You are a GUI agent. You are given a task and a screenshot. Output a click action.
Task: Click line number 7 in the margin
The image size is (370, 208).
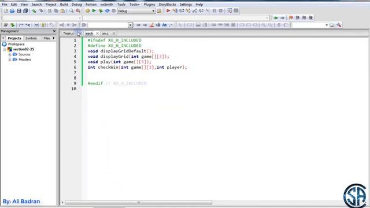point(75,73)
